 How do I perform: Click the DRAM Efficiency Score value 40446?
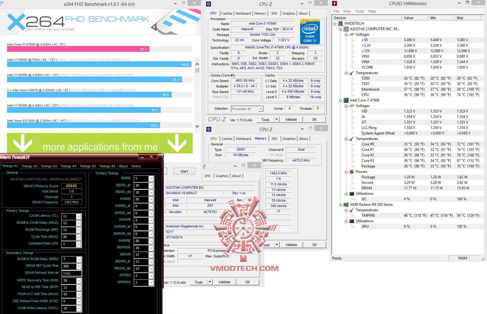click(72, 186)
